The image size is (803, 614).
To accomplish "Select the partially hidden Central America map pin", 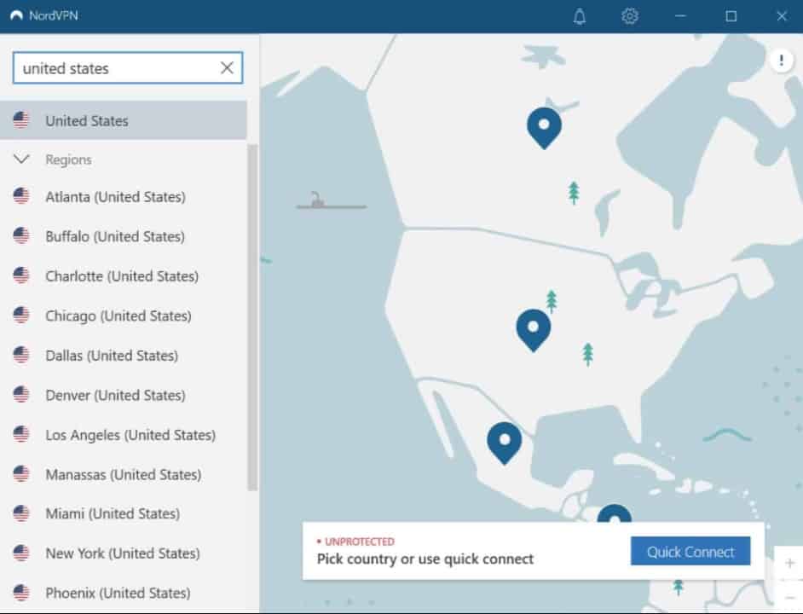I will click(615, 513).
